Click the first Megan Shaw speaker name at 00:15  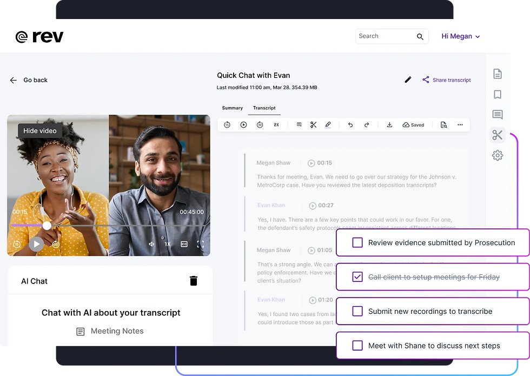[274, 163]
